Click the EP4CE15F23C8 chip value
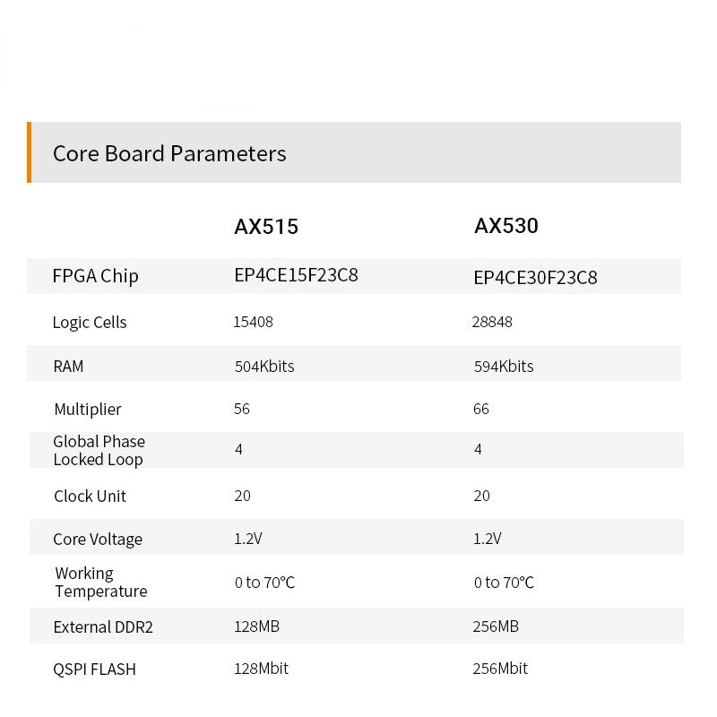The height and width of the screenshot is (717, 717). 296,275
